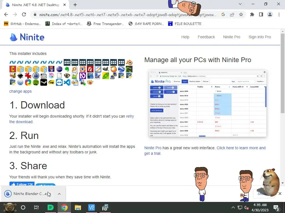
Task: Go back to previous page
Action: click(6, 14)
